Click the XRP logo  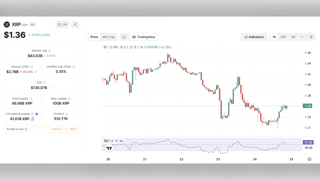(x=7, y=25)
